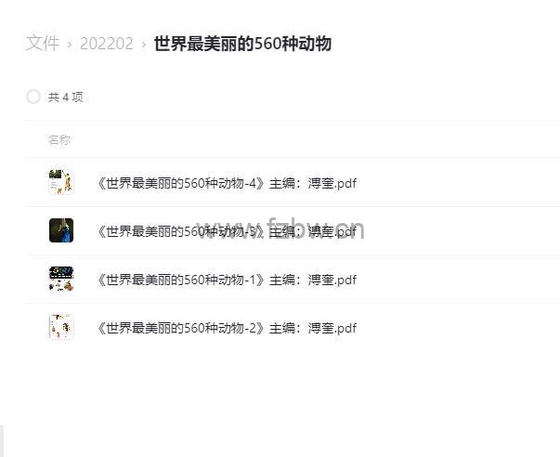Screen dimensions: 560x457
Task: Click the breadcrumb chevron after 202202
Action: point(144,45)
